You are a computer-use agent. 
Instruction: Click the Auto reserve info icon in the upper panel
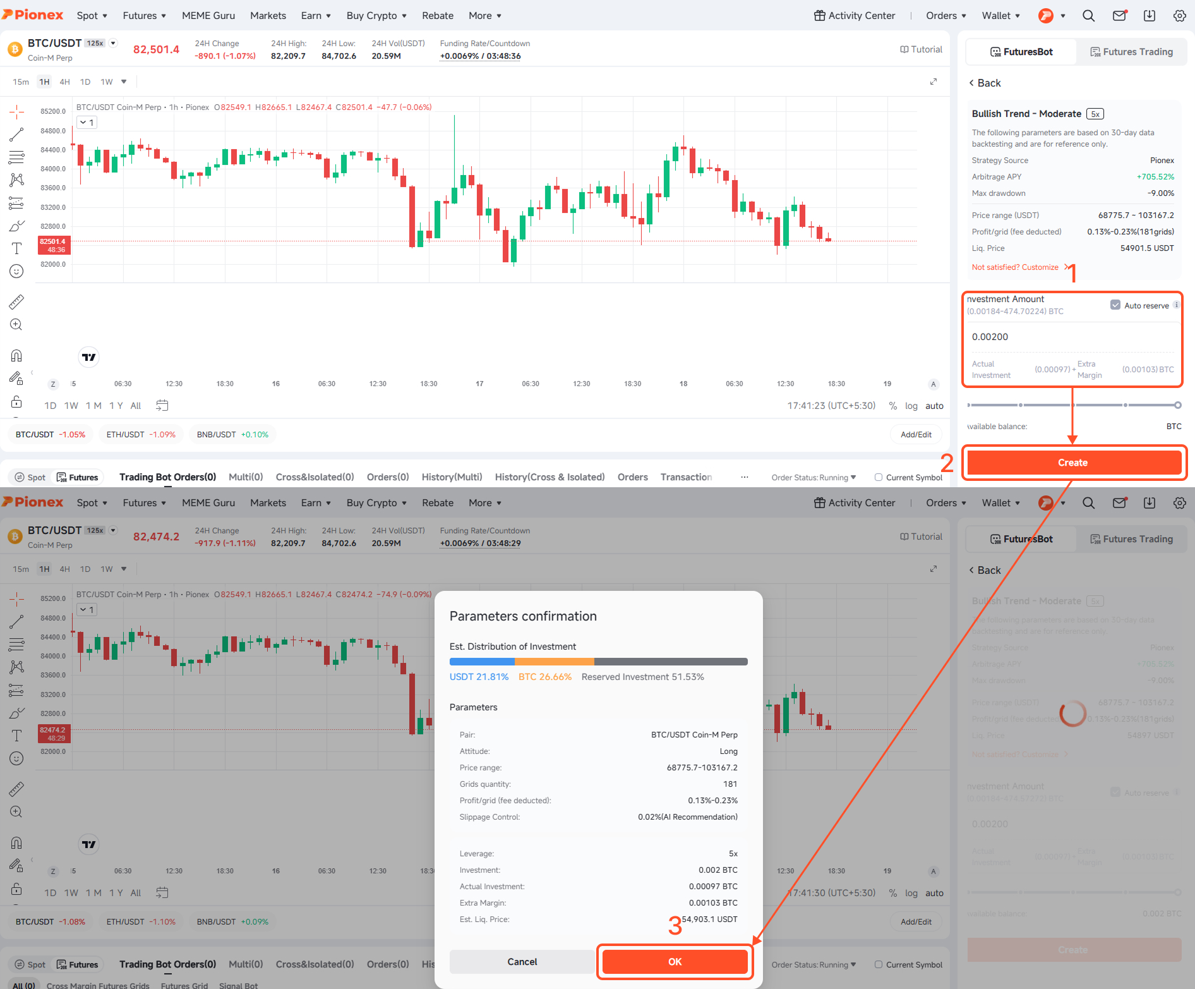pyautogui.click(x=1176, y=305)
